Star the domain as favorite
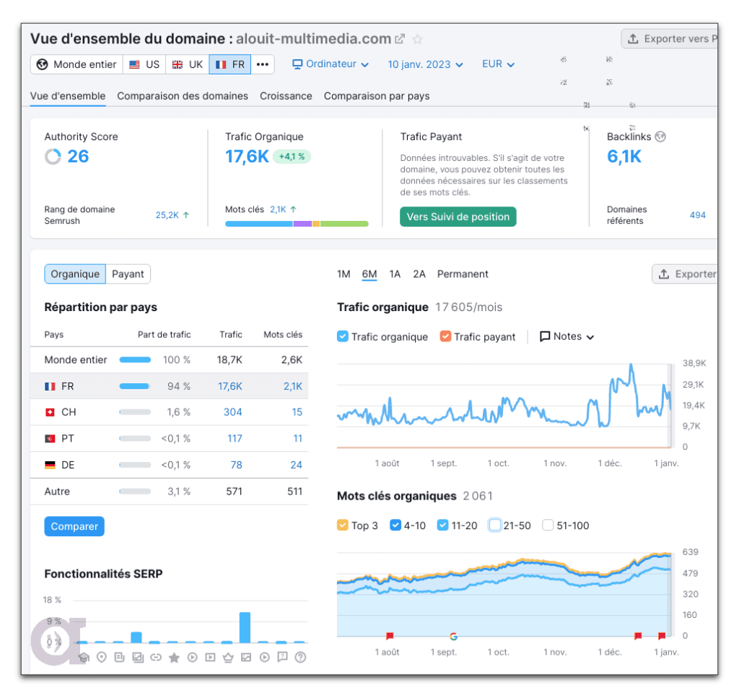This screenshot has height=698, width=739. coord(417,39)
